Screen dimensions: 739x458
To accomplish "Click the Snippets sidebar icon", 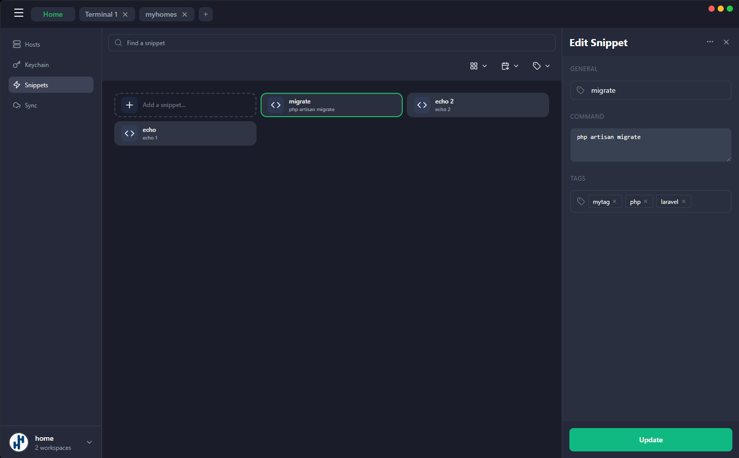I will [x=17, y=85].
